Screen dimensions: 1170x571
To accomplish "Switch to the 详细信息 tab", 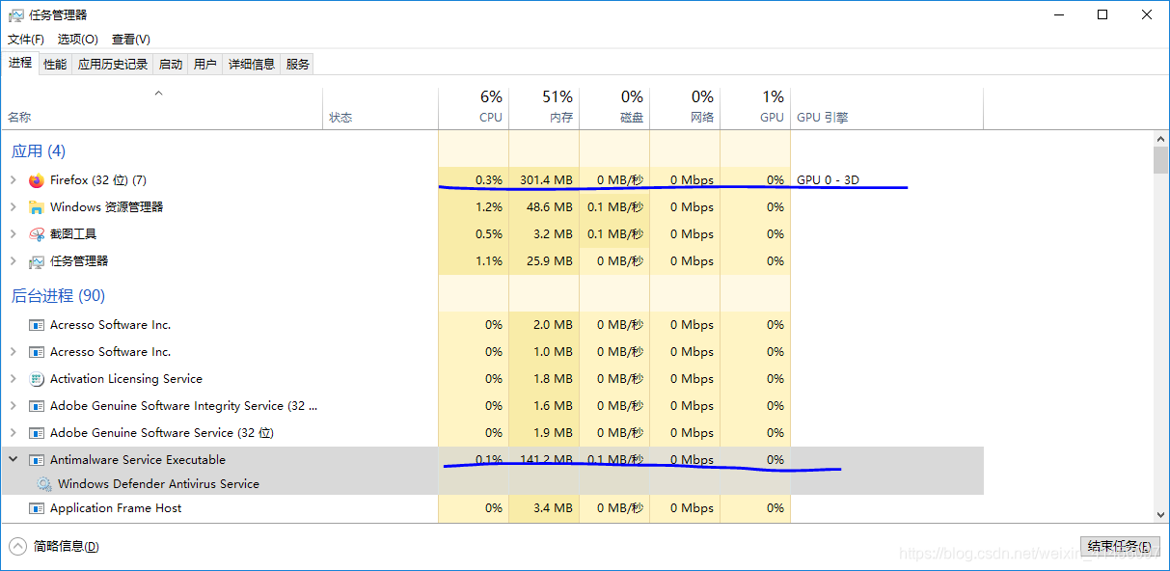I will click(x=252, y=64).
